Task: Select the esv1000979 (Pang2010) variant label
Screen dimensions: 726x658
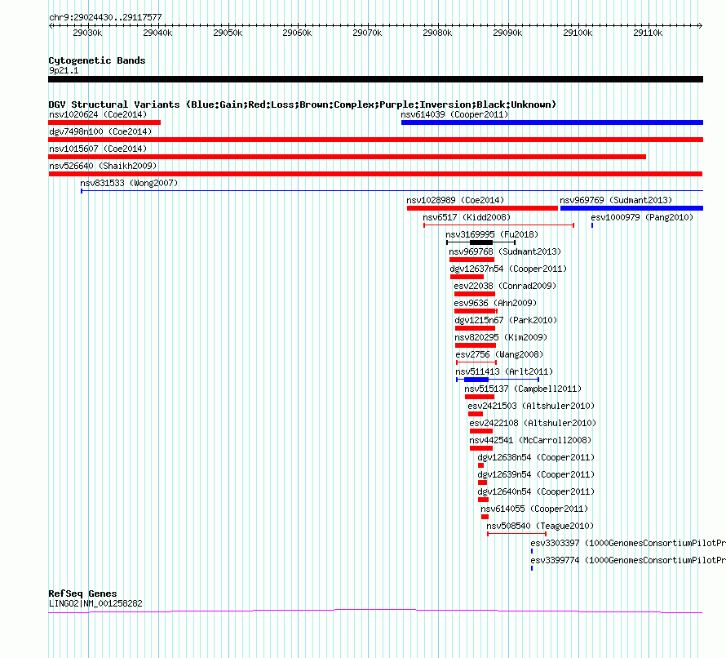Action: (642, 217)
